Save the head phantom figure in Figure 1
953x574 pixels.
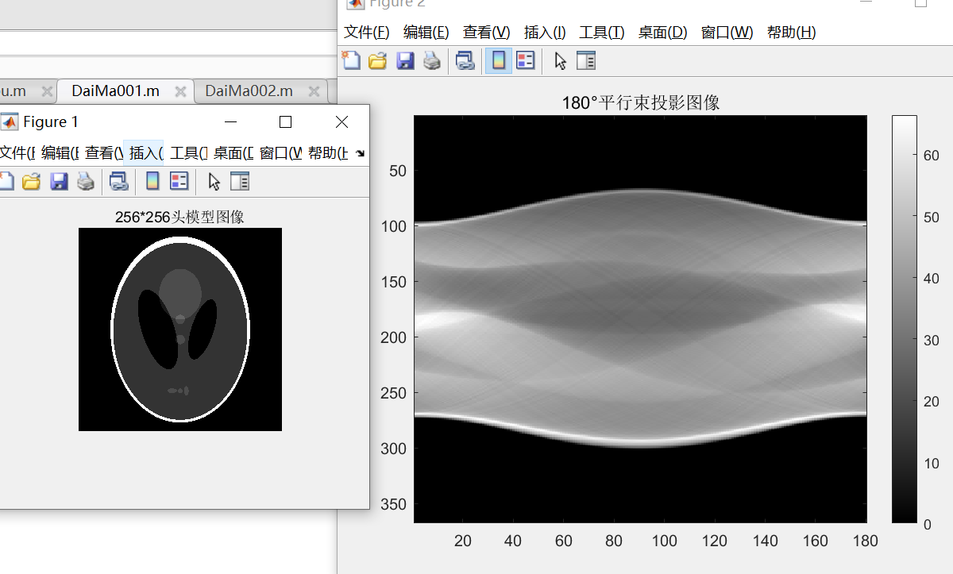pos(59,181)
